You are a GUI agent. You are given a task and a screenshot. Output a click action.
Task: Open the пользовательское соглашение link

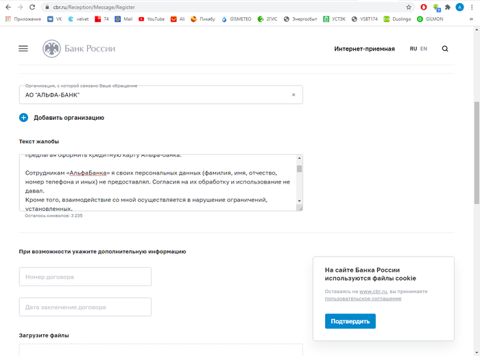click(363, 298)
